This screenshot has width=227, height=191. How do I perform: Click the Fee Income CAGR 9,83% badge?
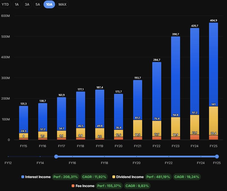[137, 186]
